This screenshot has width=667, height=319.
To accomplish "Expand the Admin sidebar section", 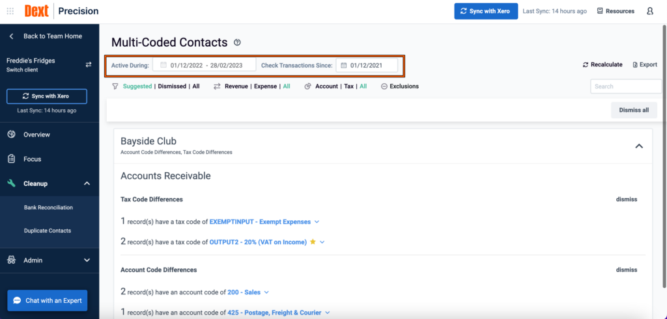I will [x=87, y=261].
